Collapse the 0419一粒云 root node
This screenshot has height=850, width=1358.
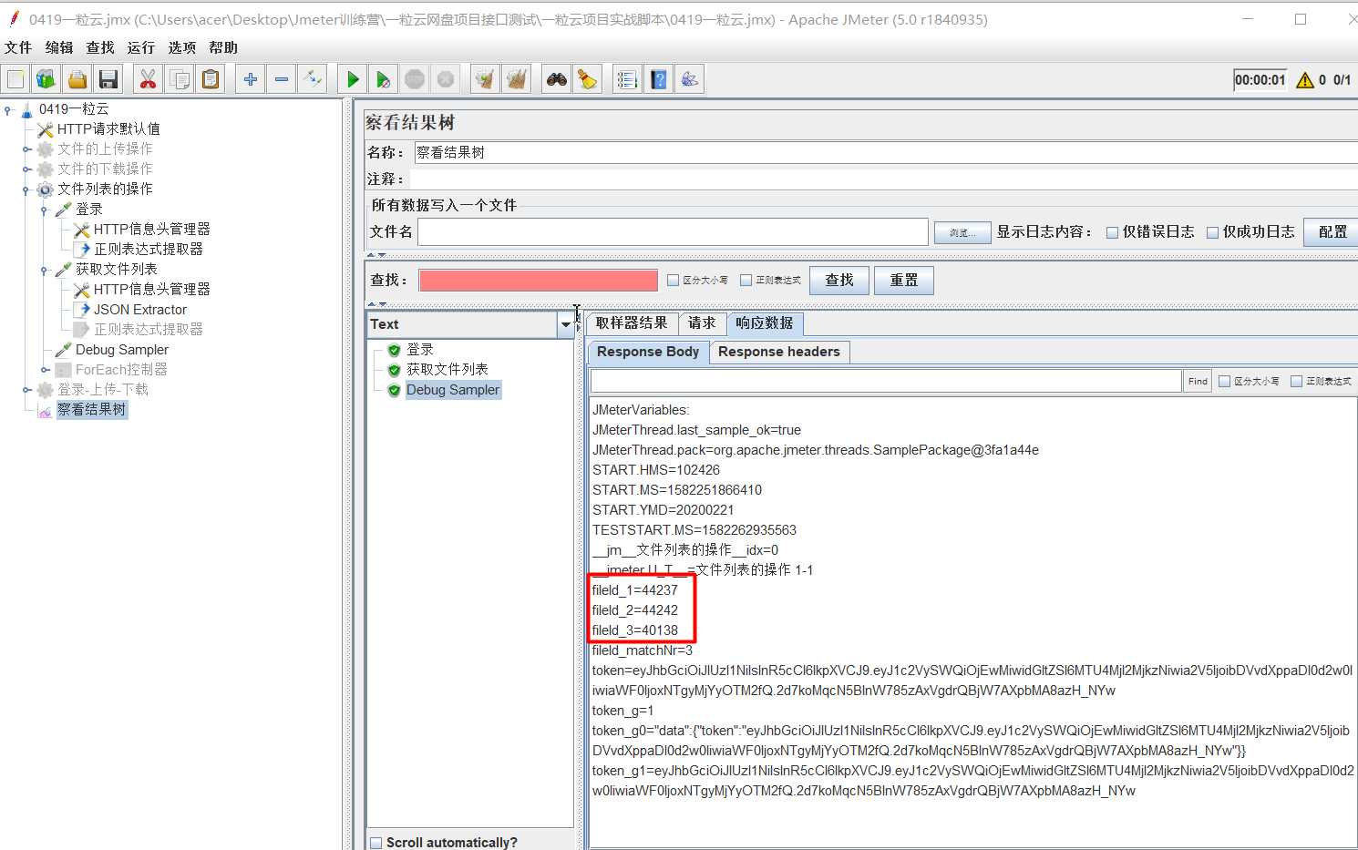(x=8, y=109)
